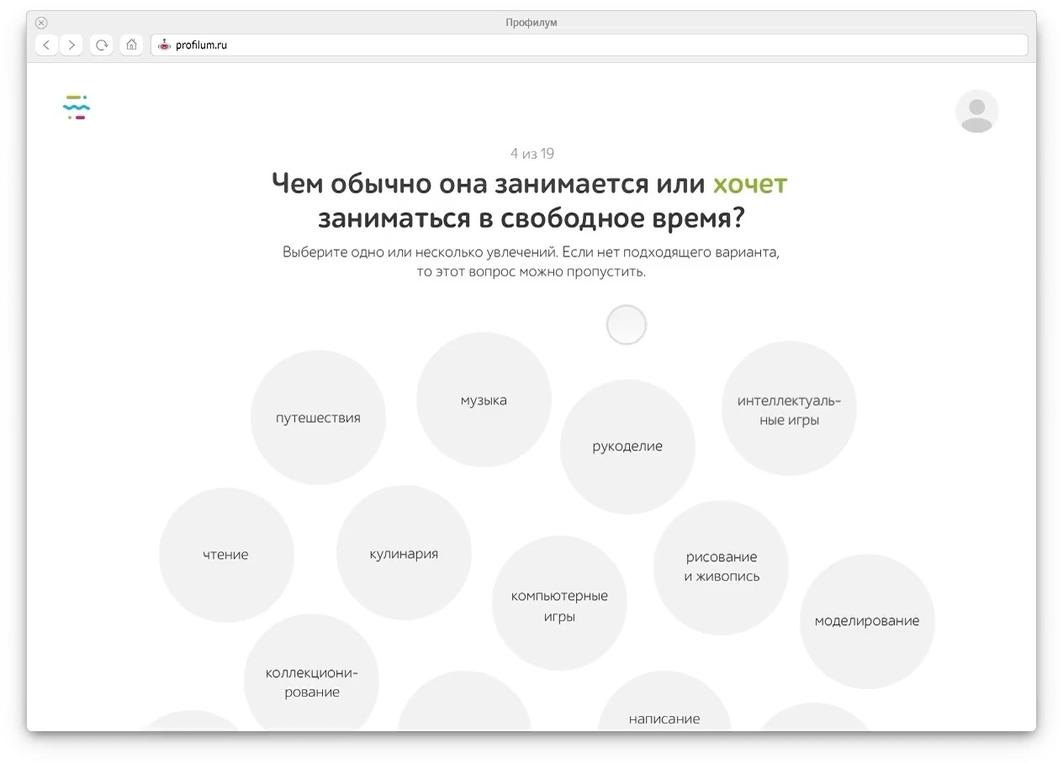This screenshot has height=763, width=1063.
Task: Go to the browser home icon
Action: pyautogui.click(x=131, y=45)
